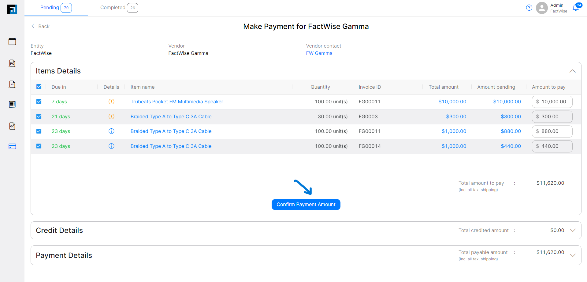Open the calendar events sidebar icon
Viewport: 587px width, 282px height.
12,41
